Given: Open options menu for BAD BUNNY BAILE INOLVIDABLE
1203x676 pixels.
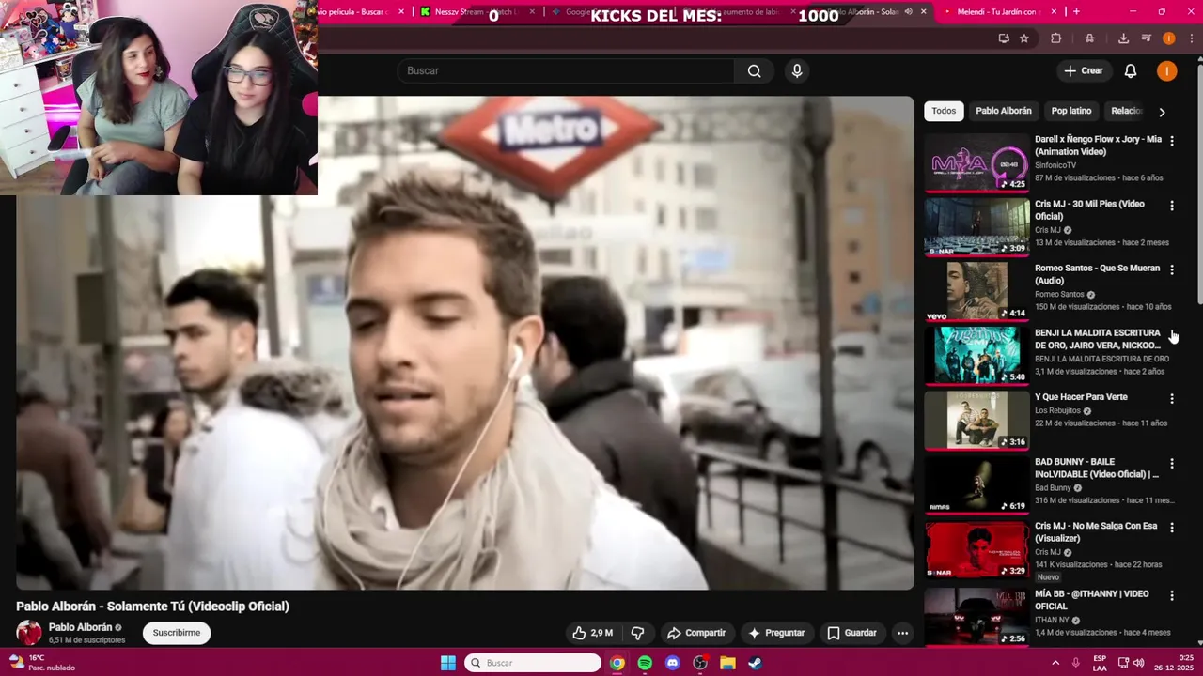Looking at the screenshot, I should click(x=1171, y=463).
